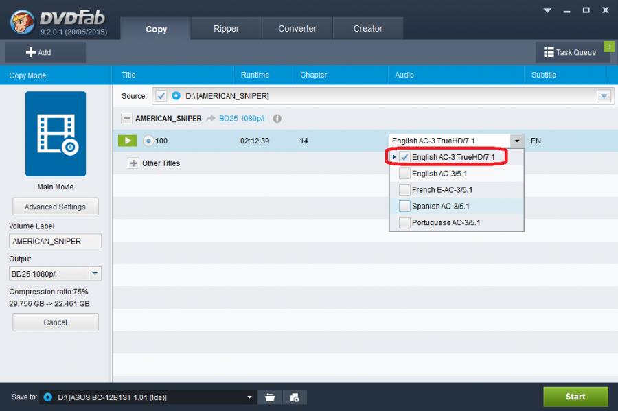Click the Main Movie label
The image size is (618, 411).
tap(56, 187)
